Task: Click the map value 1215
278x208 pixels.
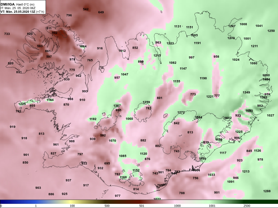Action: [157, 55]
